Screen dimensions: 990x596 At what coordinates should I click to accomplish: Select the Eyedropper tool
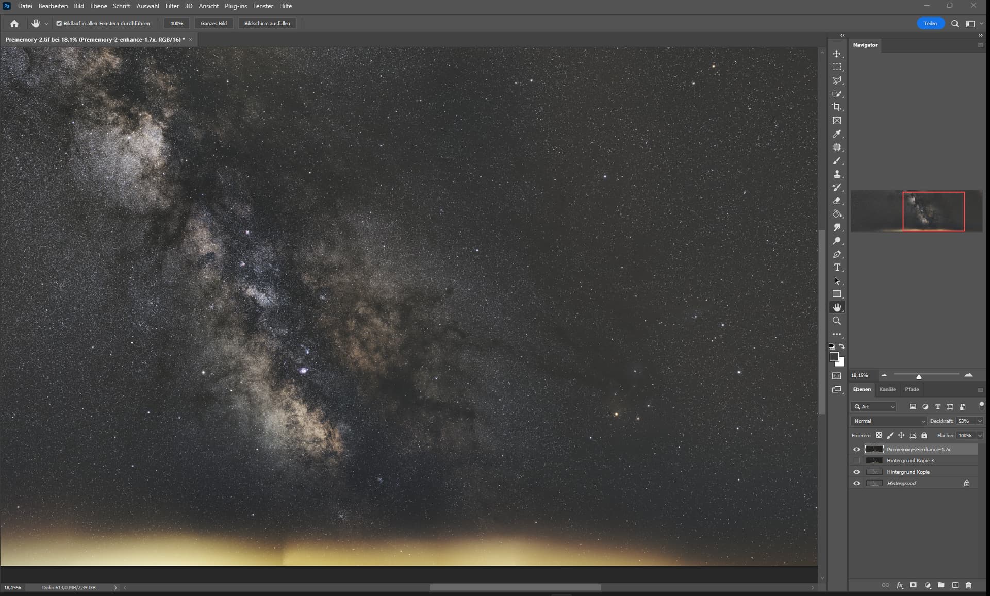coord(837,134)
